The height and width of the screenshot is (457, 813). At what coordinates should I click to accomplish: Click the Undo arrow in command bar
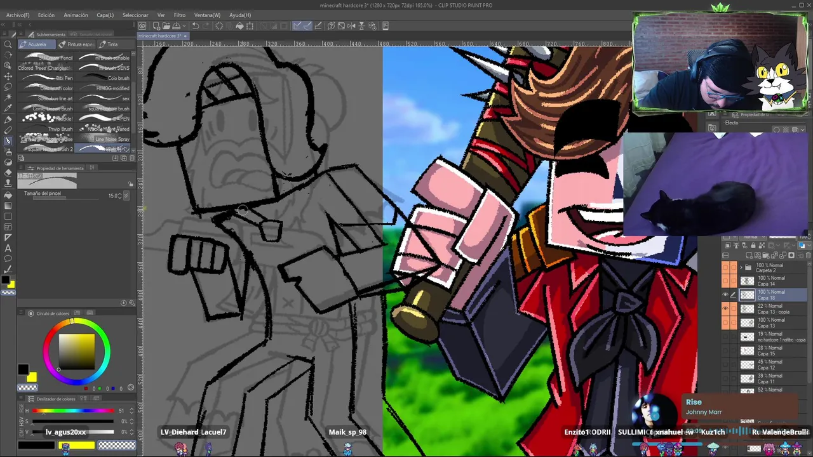(x=196, y=26)
